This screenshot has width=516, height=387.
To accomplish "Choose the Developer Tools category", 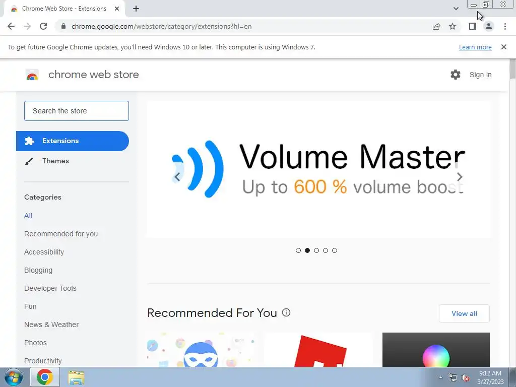I will tap(50, 288).
